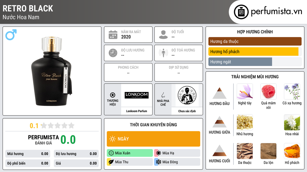Click the Hương cuối pyramid icon

[x=219, y=150]
